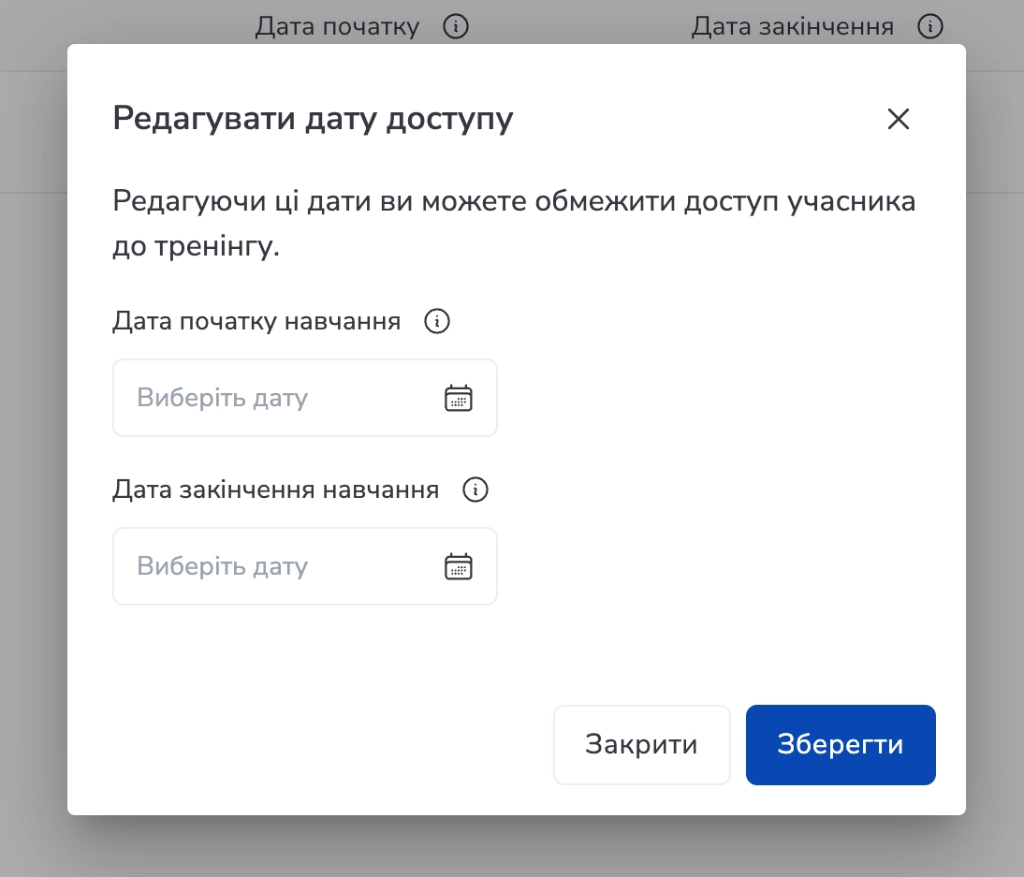Select the dialog title 'Редагувати дату доступу'
This screenshot has height=877, width=1024.
click(313, 119)
